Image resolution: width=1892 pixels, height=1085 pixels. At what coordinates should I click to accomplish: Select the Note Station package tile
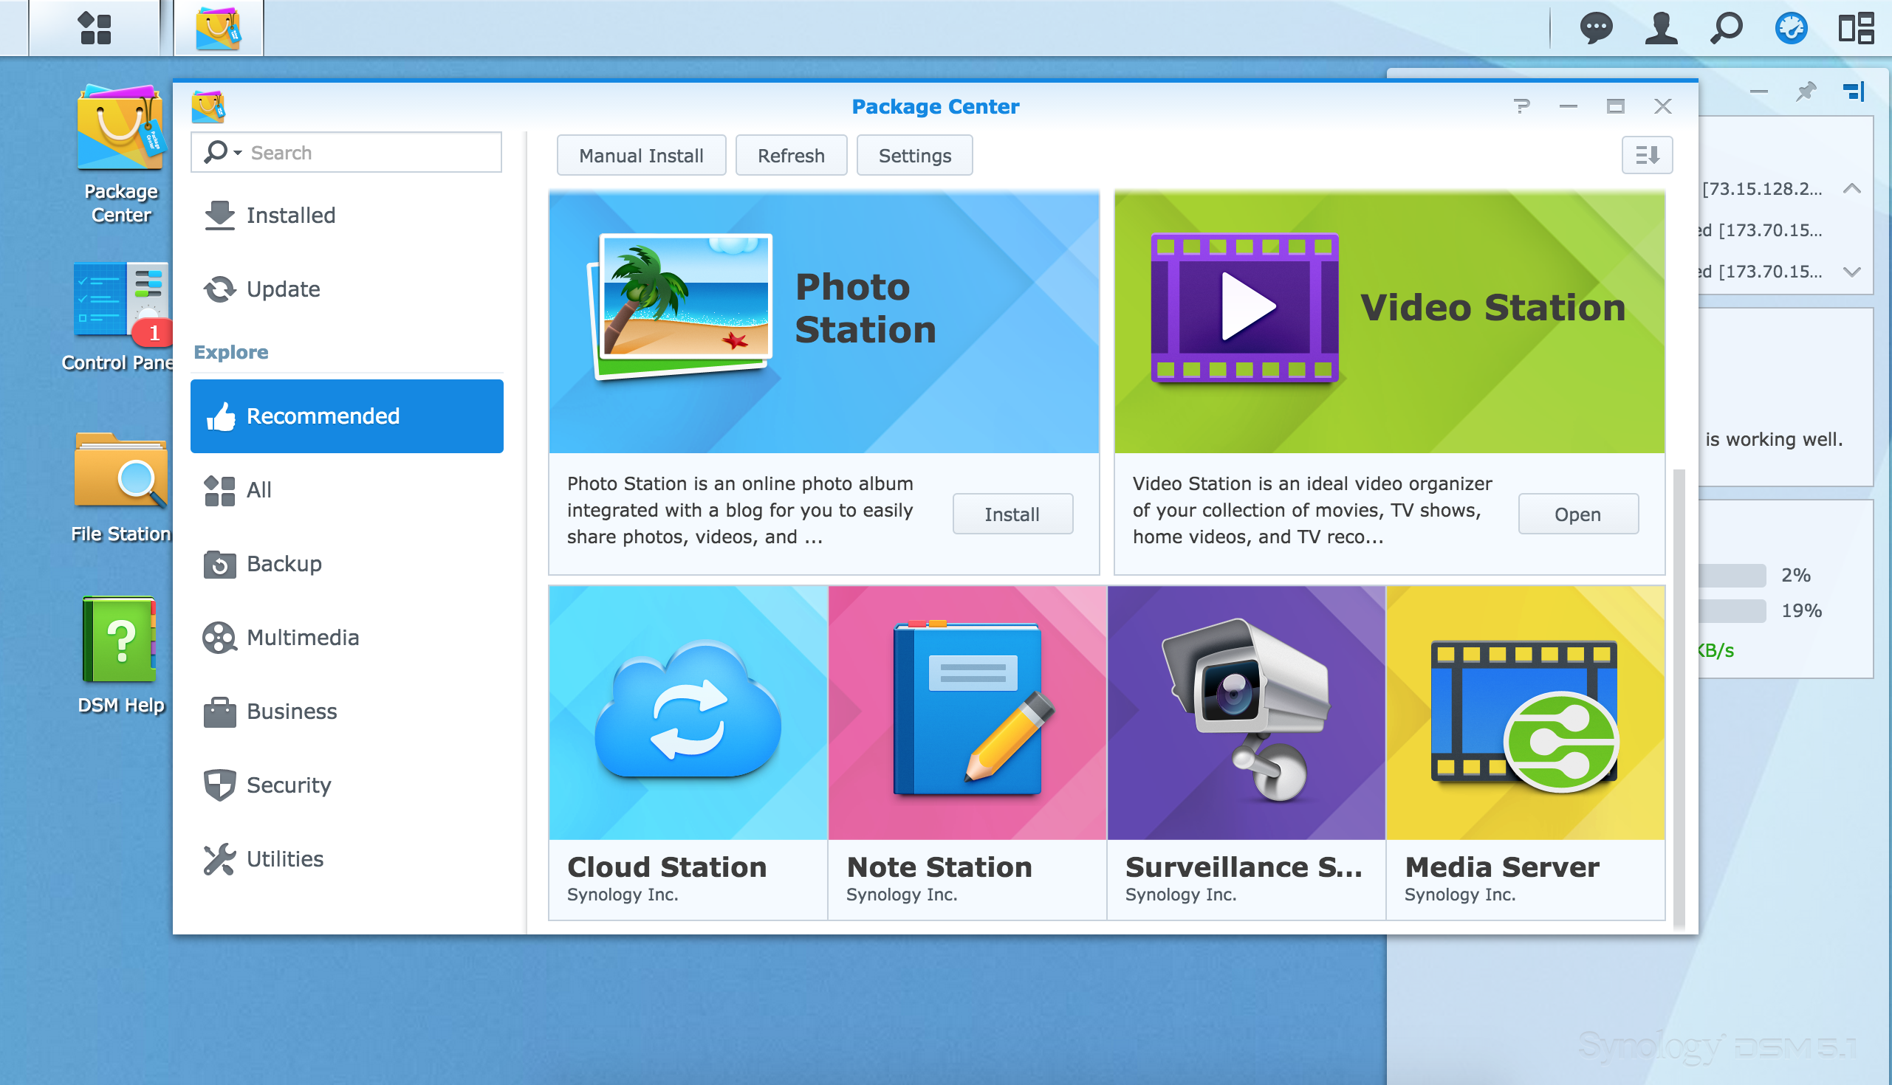[967, 753]
